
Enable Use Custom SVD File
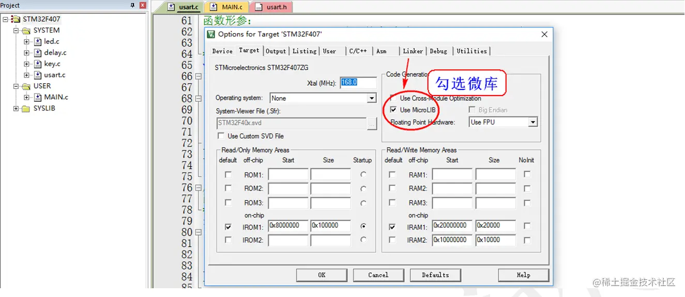(x=221, y=136)
